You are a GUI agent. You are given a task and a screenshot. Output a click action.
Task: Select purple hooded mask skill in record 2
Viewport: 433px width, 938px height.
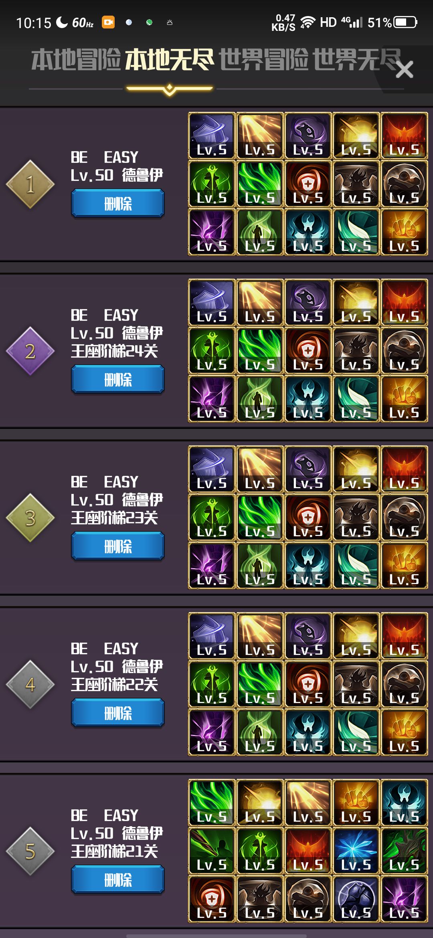click(308, 303)
